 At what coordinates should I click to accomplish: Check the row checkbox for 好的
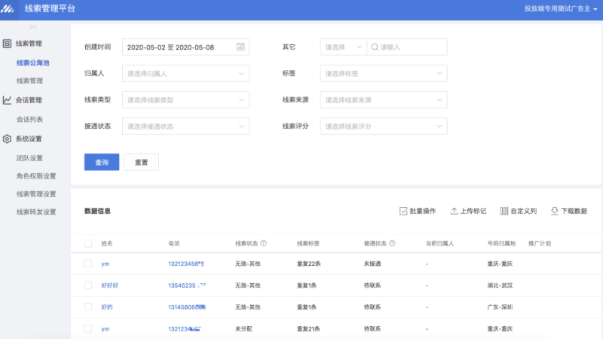88,307
